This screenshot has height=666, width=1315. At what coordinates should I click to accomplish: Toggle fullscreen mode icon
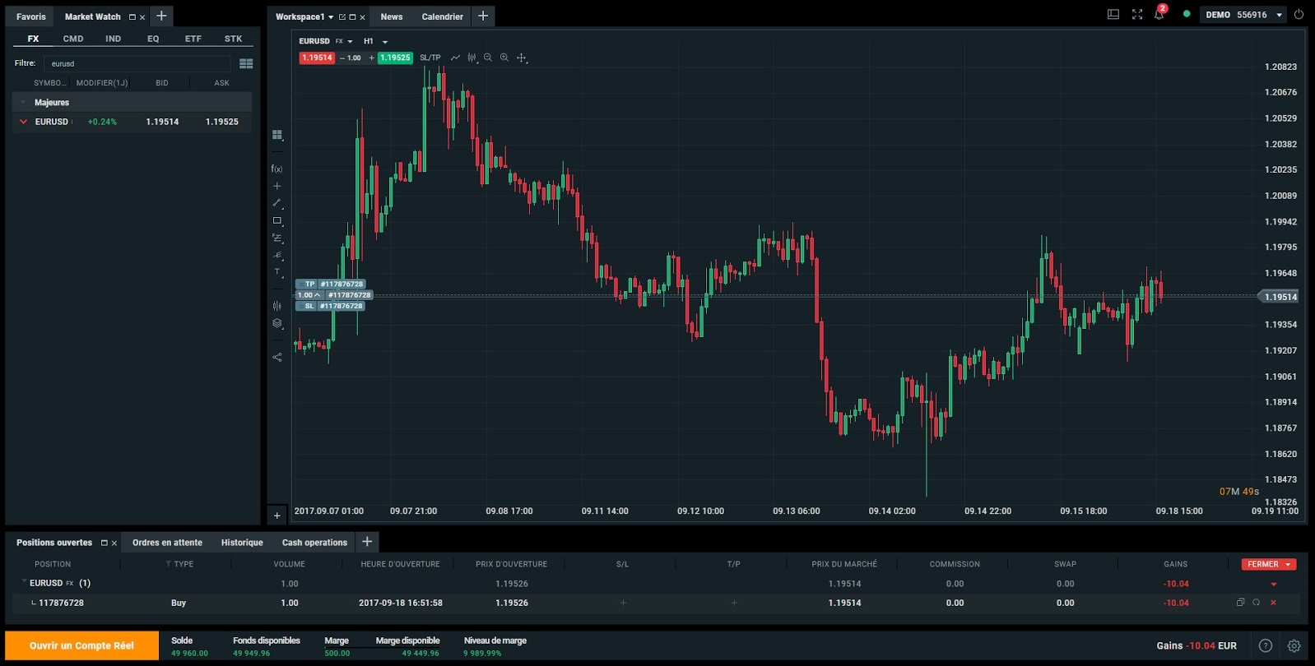click(1136, 15)
